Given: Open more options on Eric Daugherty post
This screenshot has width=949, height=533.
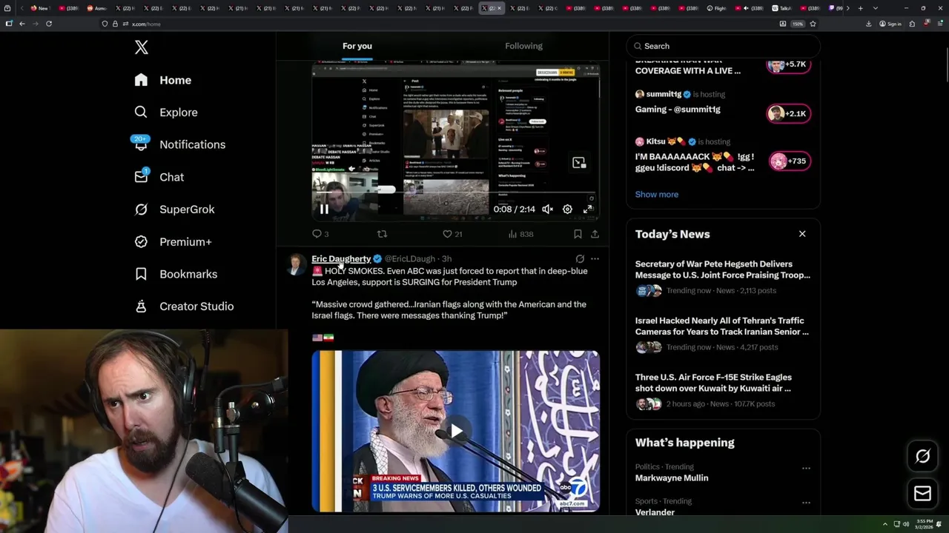Looking at the screenshot, I should coord(595,259).
